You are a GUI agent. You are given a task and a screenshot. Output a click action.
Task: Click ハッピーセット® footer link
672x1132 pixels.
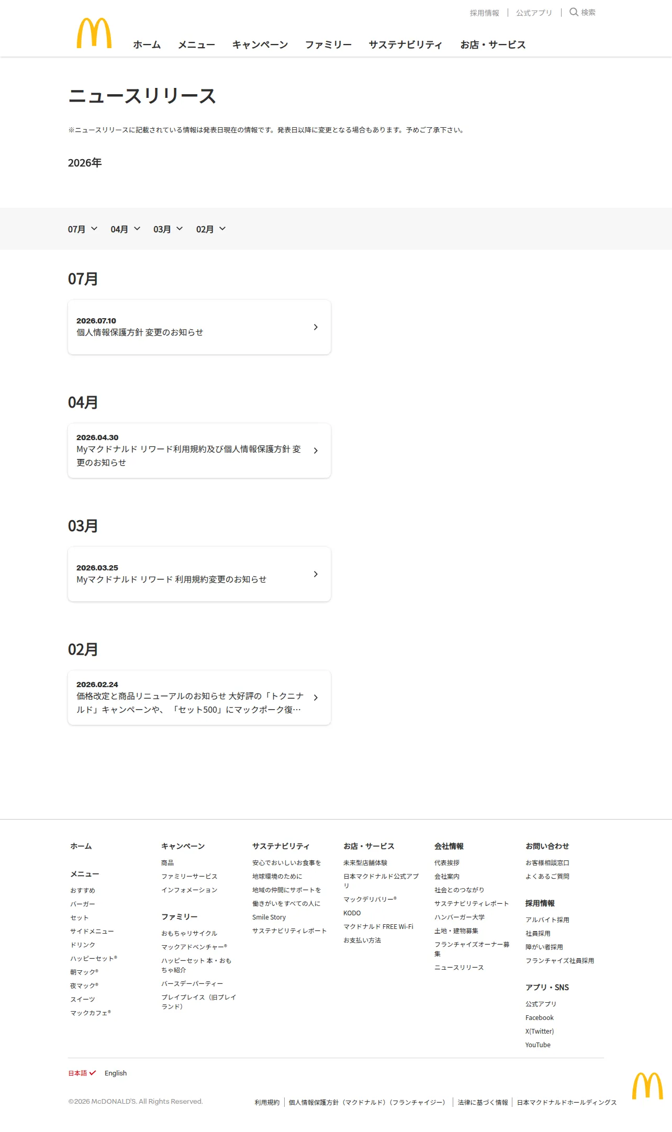(94, 959)
